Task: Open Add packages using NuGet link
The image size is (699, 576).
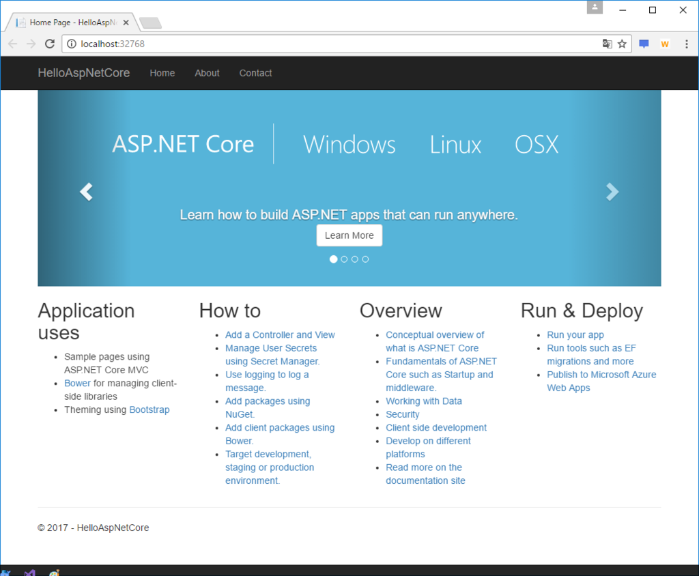Action: [268, 407]
